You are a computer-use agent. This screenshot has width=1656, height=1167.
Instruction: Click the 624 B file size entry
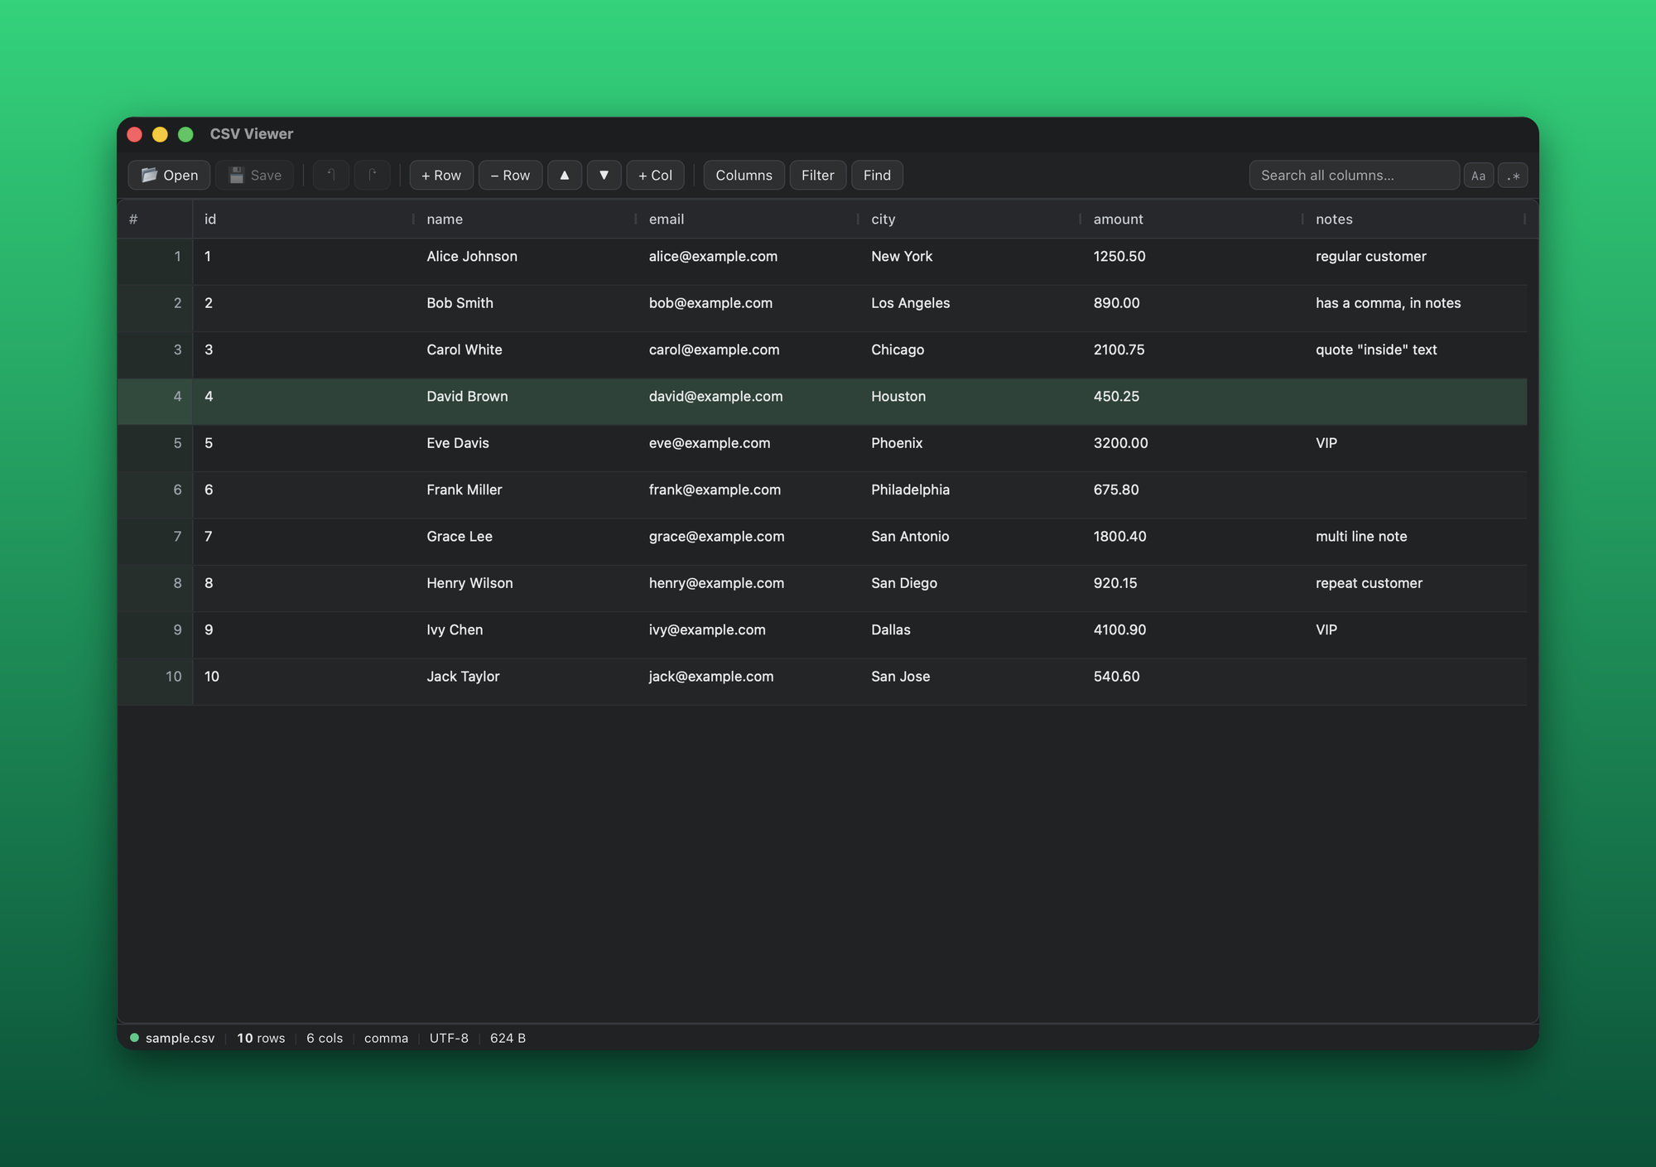click(x=508, y=1038)
